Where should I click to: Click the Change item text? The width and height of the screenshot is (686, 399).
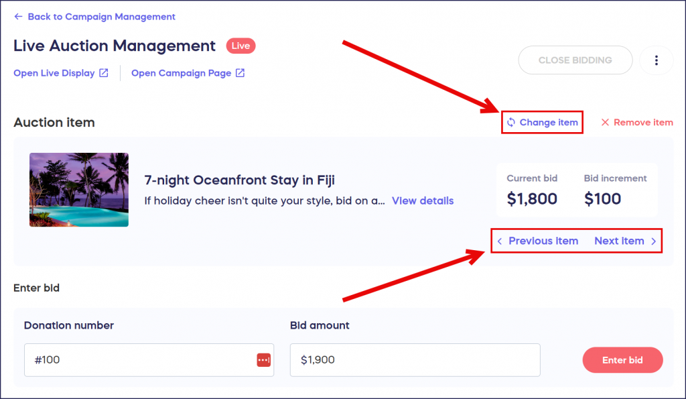(x=549, y=122)
